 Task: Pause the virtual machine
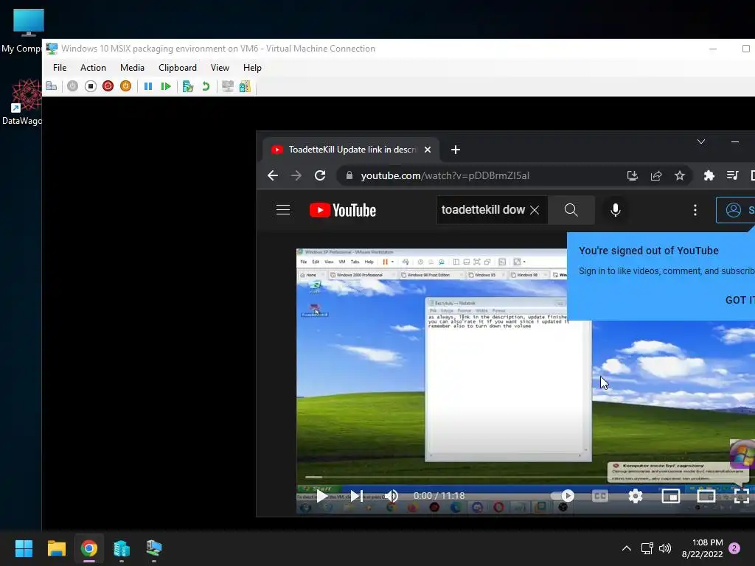point(148,86)
